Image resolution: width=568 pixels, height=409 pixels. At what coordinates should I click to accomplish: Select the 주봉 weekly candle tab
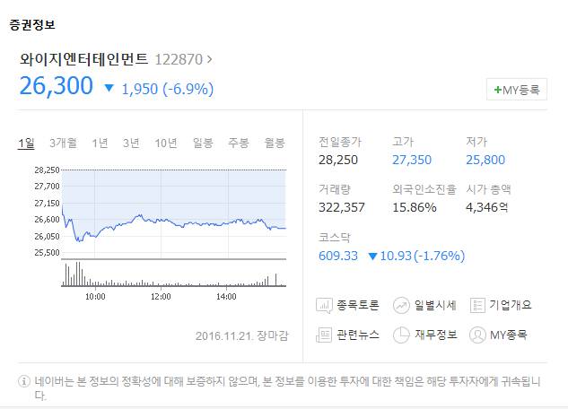238,143
